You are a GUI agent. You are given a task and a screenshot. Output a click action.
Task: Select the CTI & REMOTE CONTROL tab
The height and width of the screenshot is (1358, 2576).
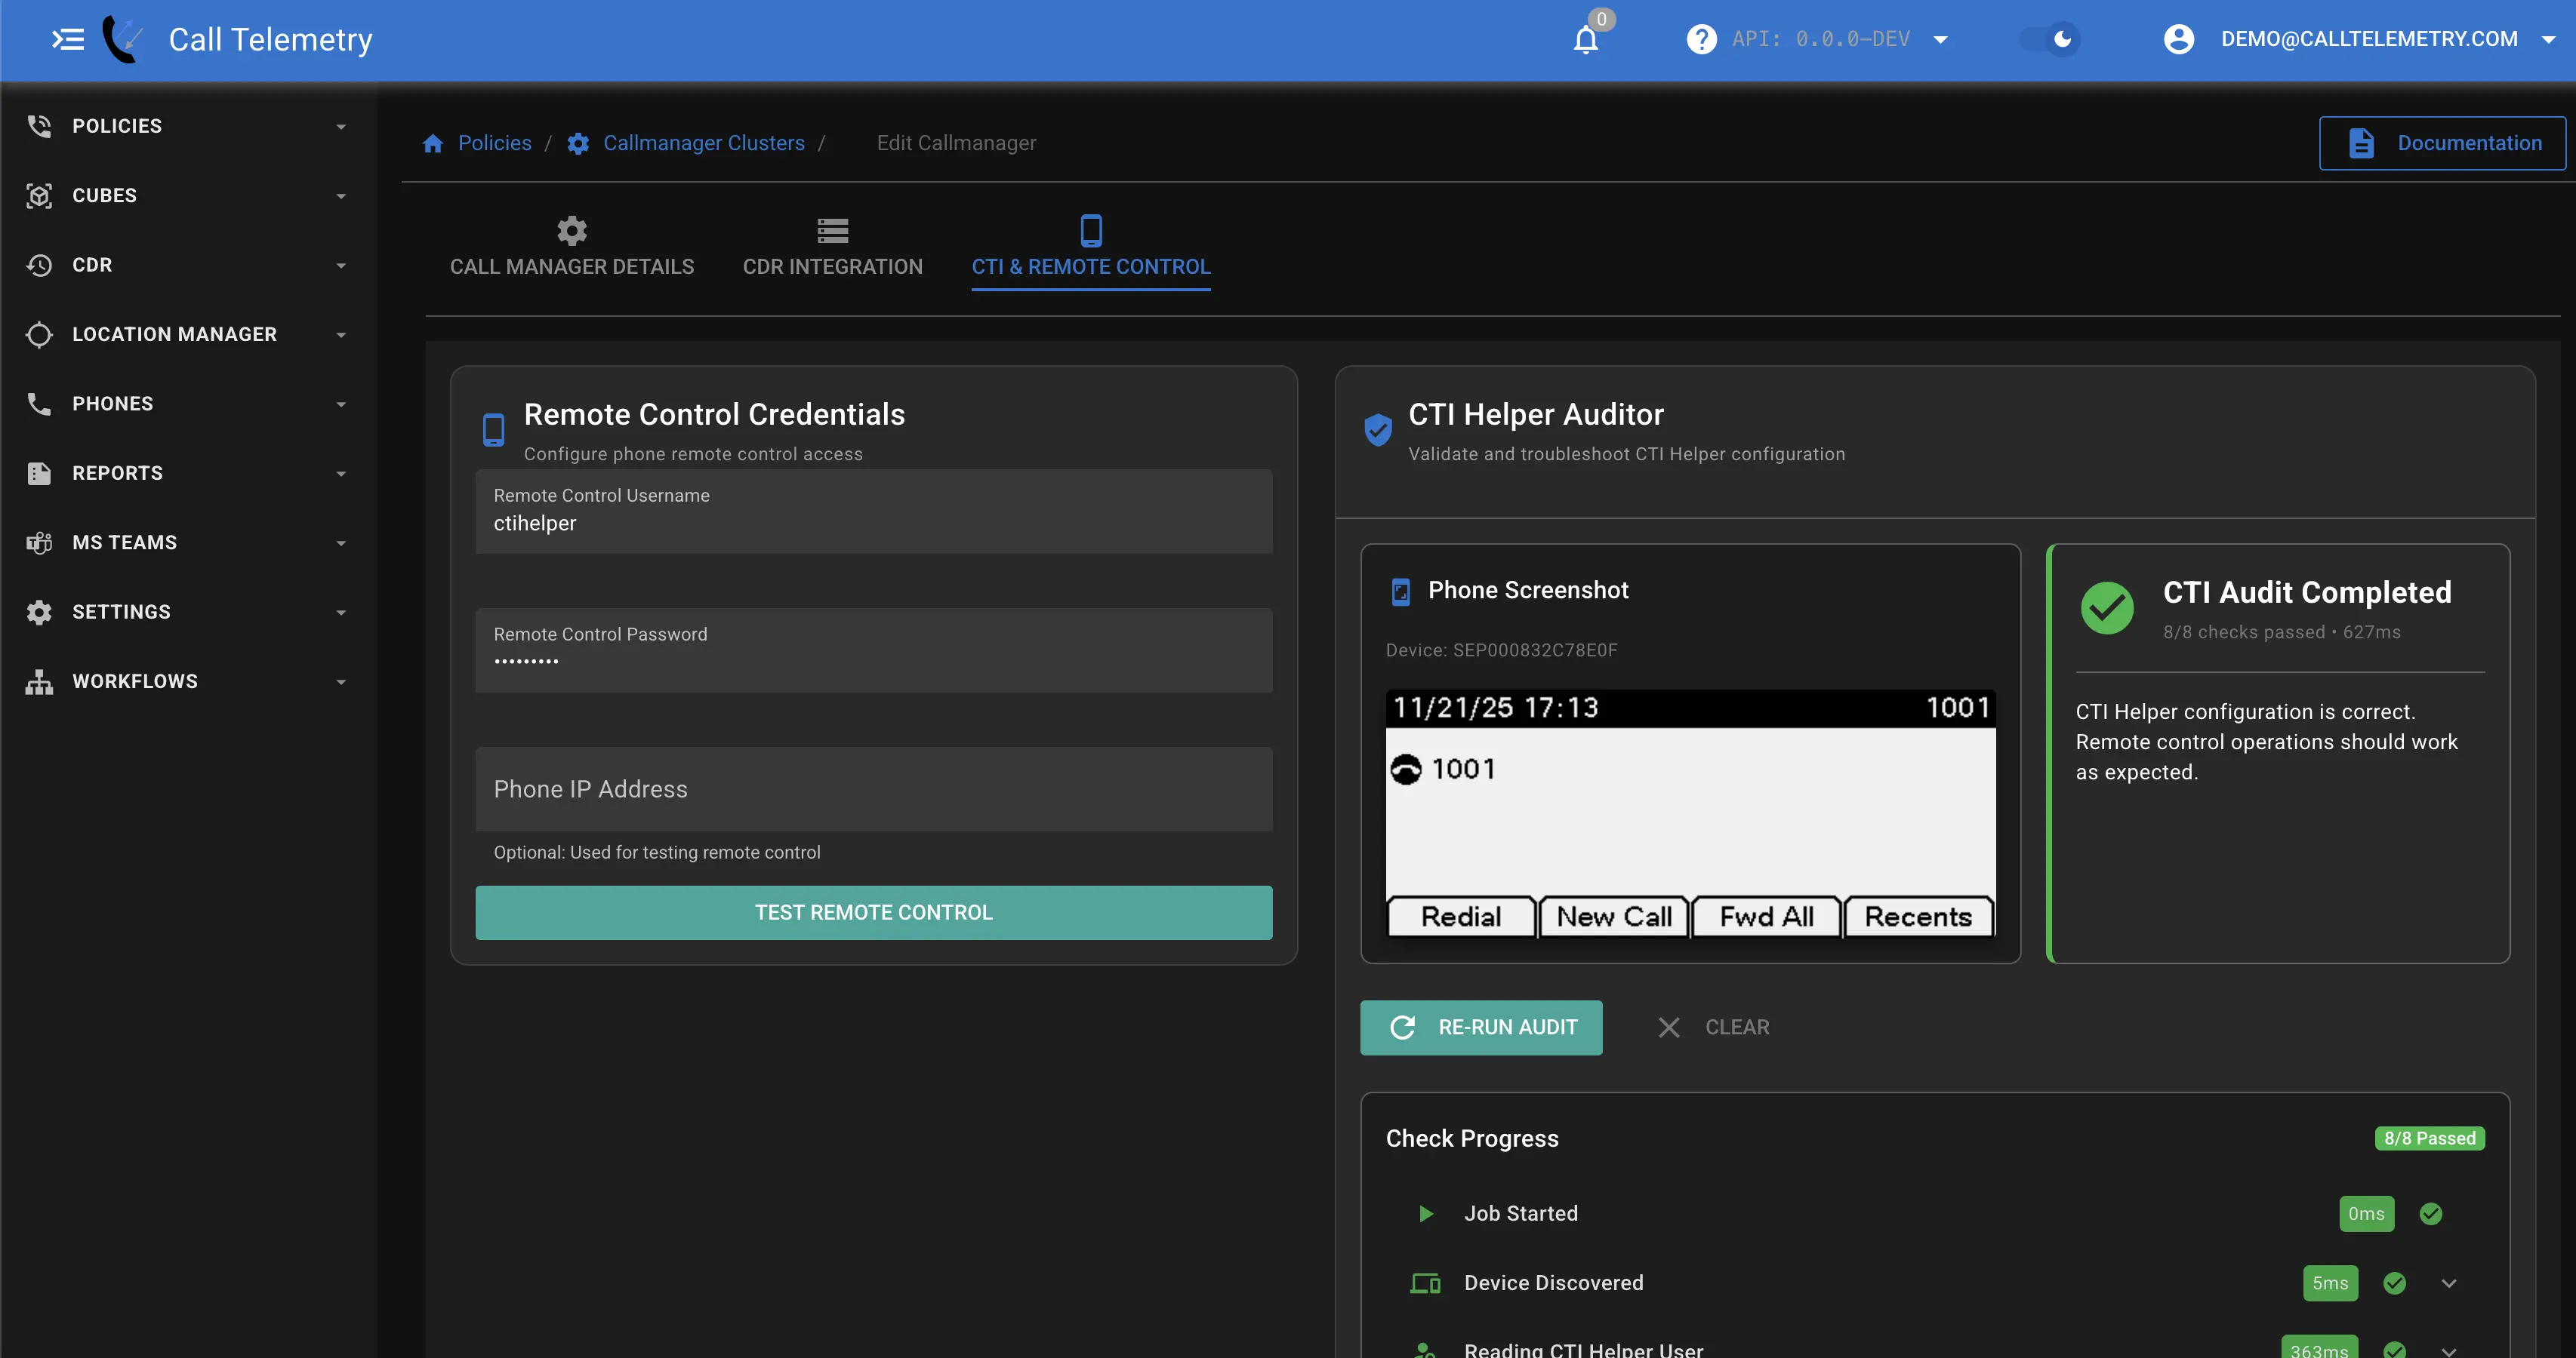[1091, 247]
